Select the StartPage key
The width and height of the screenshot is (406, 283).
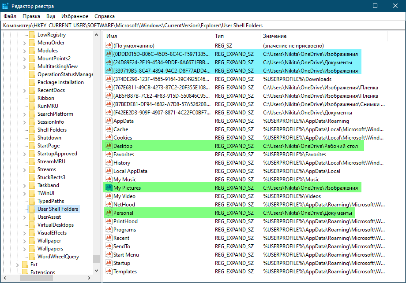coord(49,146)
